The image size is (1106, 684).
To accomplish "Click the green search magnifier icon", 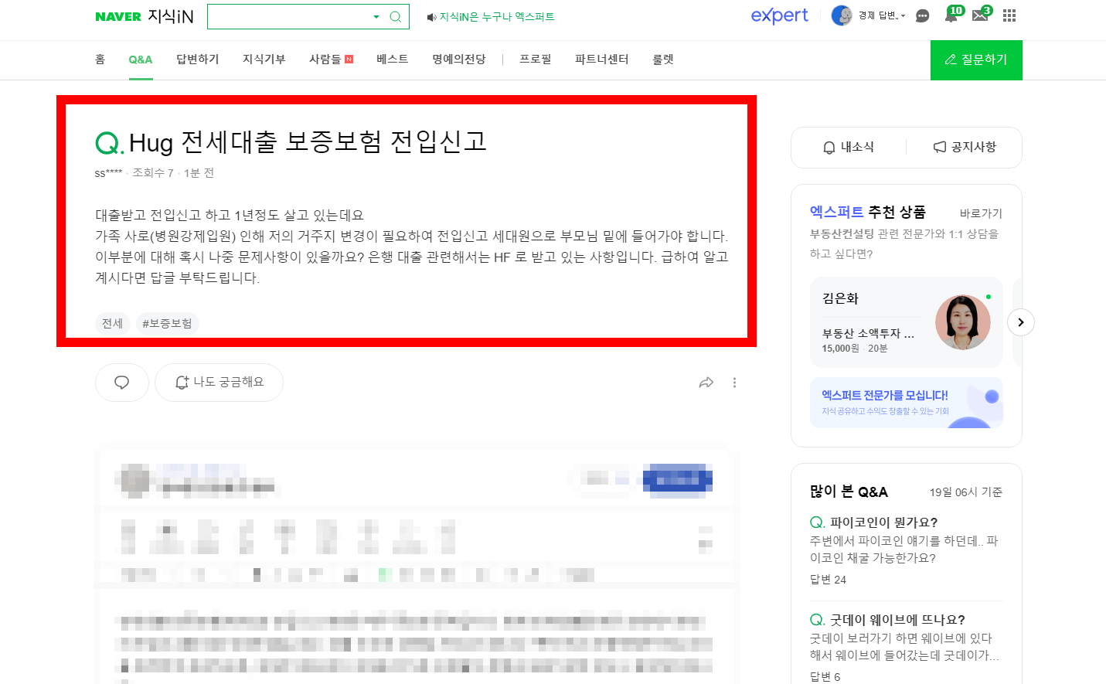I will click(x=395, y=16).
